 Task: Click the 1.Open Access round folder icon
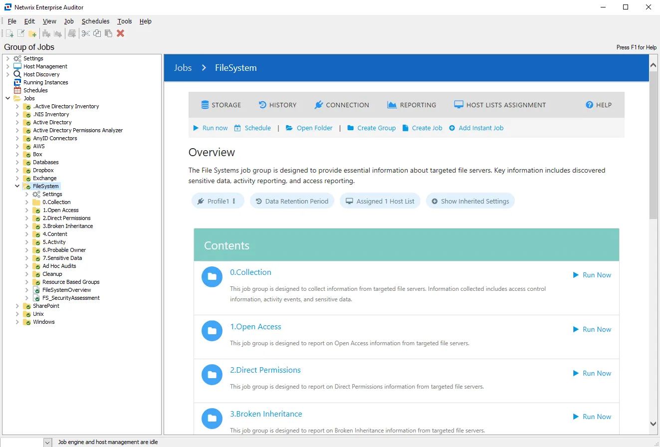point(212,331)
